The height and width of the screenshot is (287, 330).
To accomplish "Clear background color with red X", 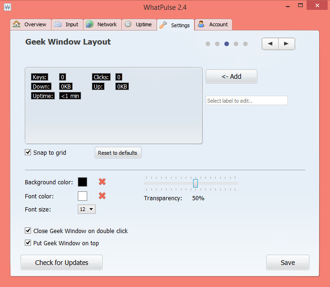I will (x=102, y=181).
